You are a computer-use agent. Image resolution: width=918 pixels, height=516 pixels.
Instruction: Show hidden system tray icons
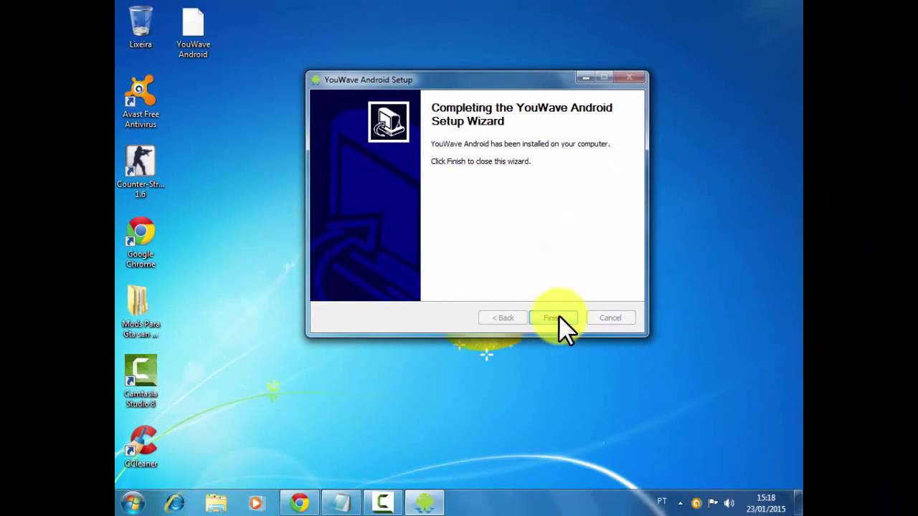click(681, 503)
